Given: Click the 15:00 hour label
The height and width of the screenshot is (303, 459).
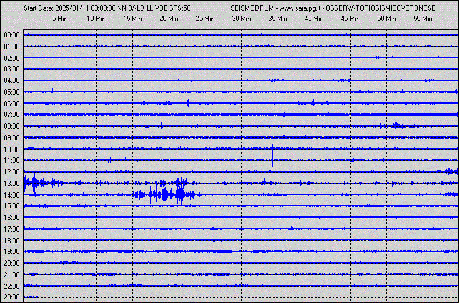Looking at the screenshot, I should pos(12,206).
